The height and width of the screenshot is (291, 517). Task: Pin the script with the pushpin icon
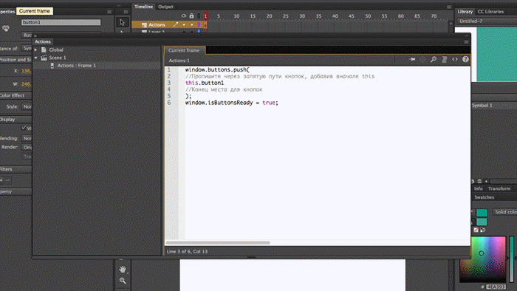click(412, 59)
